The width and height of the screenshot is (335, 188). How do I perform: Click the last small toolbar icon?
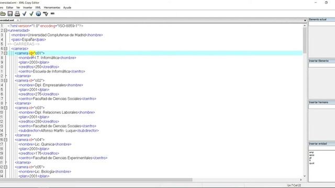52,14
